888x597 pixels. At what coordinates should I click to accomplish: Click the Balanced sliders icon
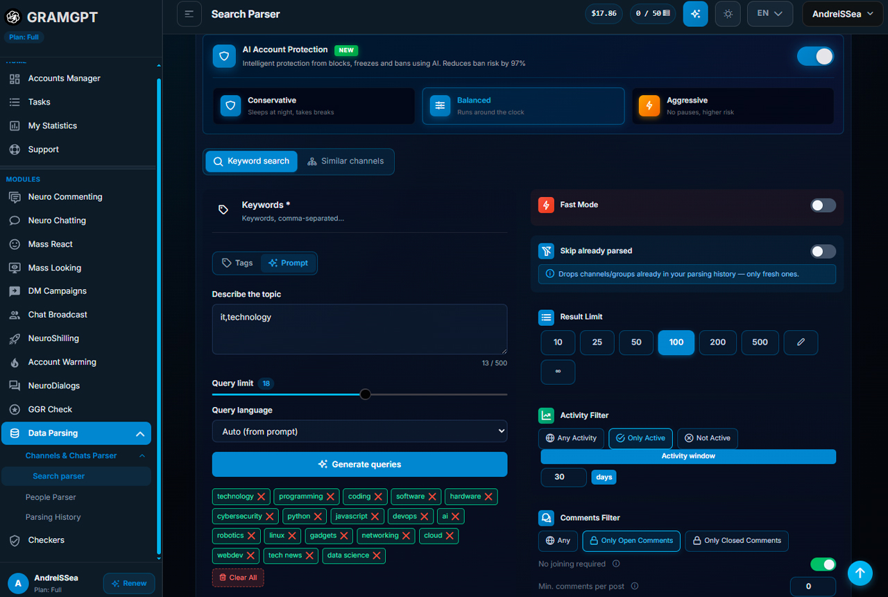click(x=440, y=105)
